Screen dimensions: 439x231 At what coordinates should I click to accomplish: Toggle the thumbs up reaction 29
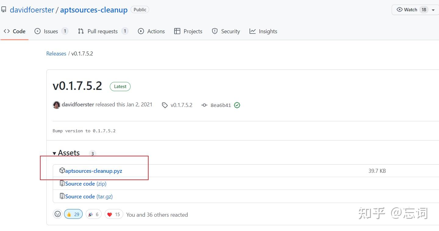(73, 214)
